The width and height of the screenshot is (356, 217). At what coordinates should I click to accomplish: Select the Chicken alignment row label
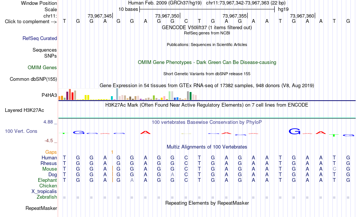pyautogui.click(x=48, y=186)
